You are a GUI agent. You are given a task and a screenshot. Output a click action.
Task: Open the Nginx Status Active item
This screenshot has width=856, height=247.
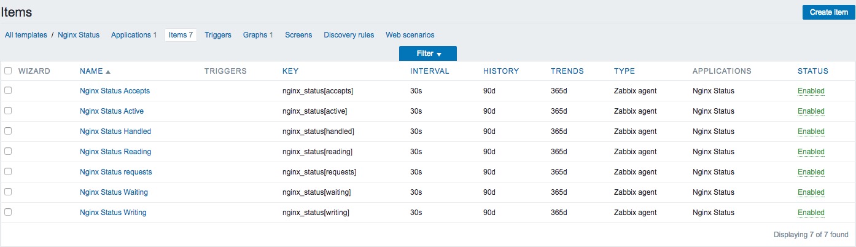tap(112, 111)
